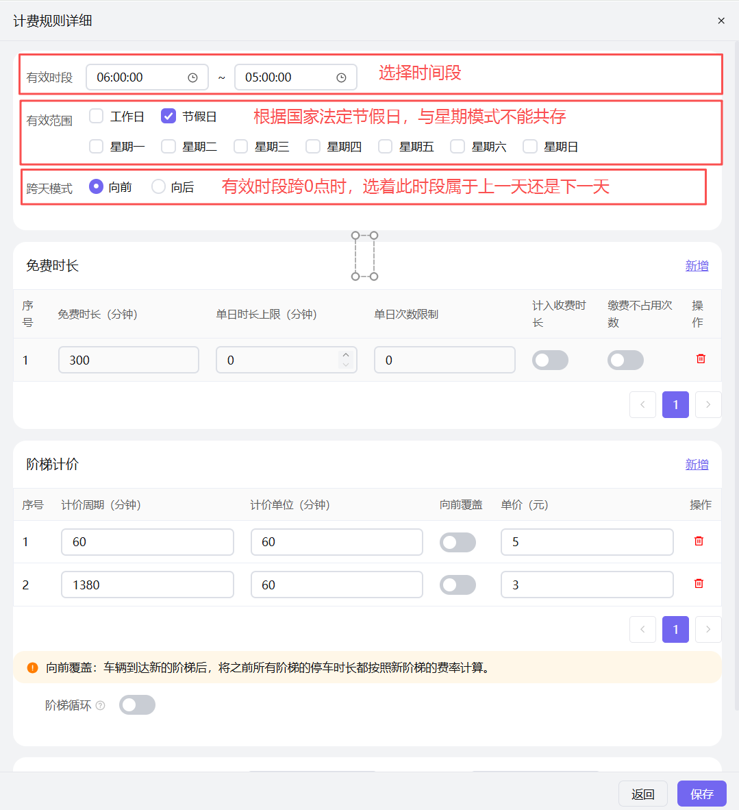Click the 返回 button
Viewport: 739px width, 810px height.
pyautogui.click(x=642, y=793)
